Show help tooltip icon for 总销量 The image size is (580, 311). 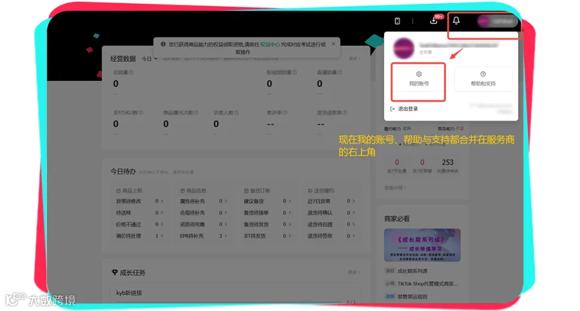click(x=131, y=72)
